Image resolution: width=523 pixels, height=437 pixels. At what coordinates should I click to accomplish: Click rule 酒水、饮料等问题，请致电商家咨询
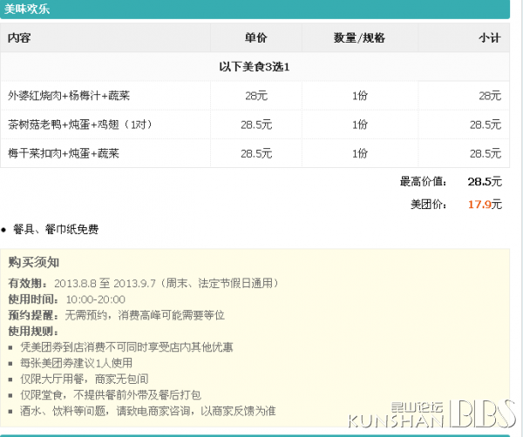(148, 411)
